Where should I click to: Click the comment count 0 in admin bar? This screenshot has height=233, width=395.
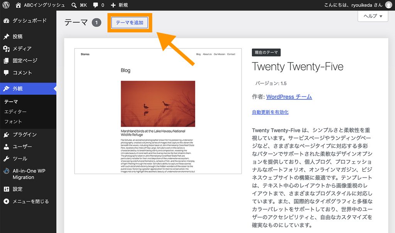click(103, 5)
